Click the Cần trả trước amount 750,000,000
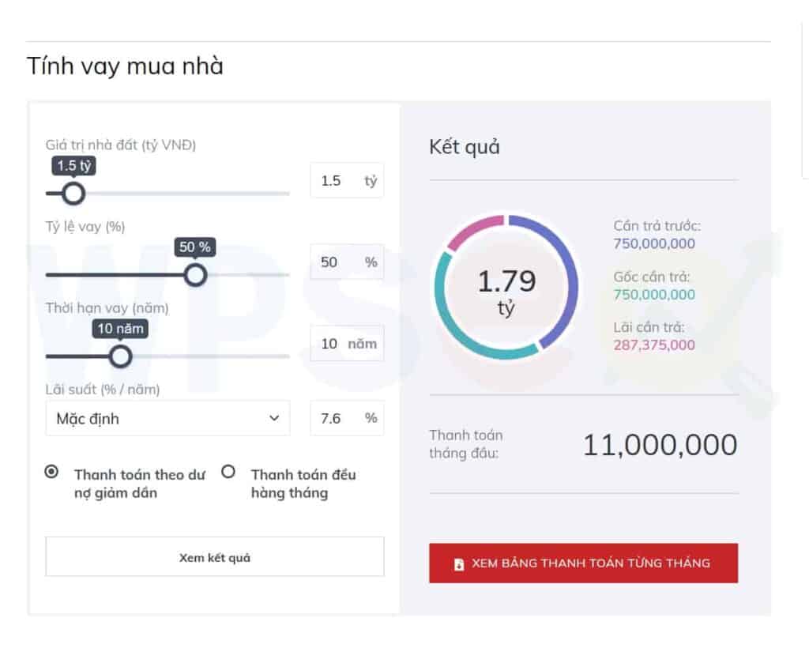Screen dimensions: 809x648 654,243
